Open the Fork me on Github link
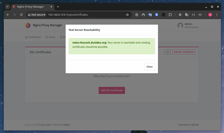 pos(189,125)
